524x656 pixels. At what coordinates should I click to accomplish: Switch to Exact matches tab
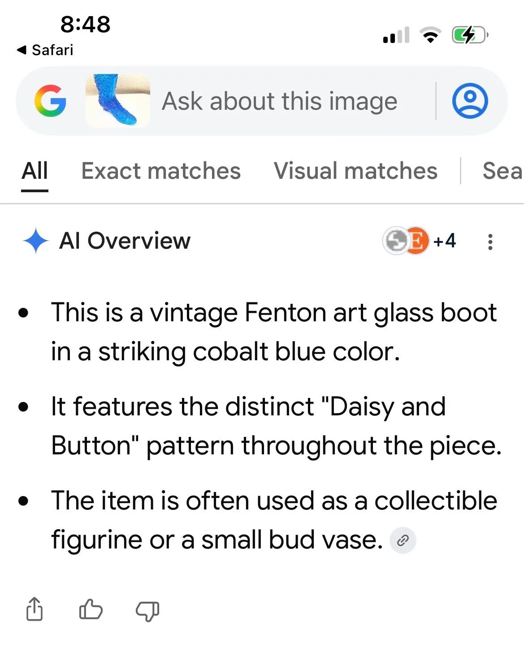pos(161,171)
